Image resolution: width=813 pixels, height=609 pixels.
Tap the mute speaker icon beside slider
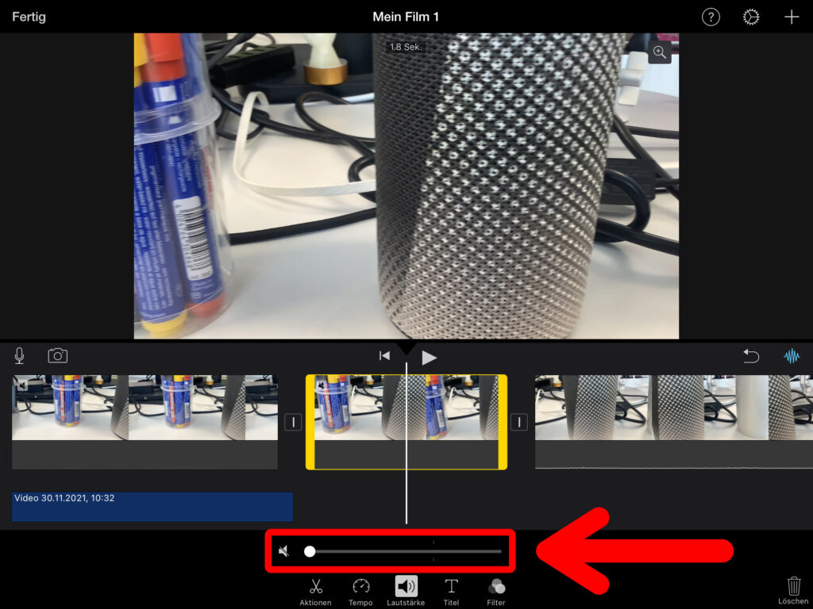[x=284, y=551]
